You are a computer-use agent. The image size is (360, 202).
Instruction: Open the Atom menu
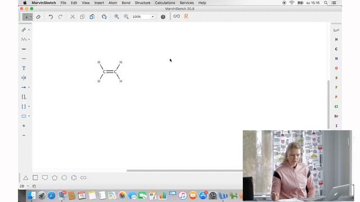112,3
